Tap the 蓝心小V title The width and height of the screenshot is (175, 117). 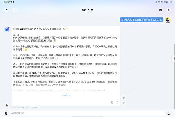(x=87, y=10)
